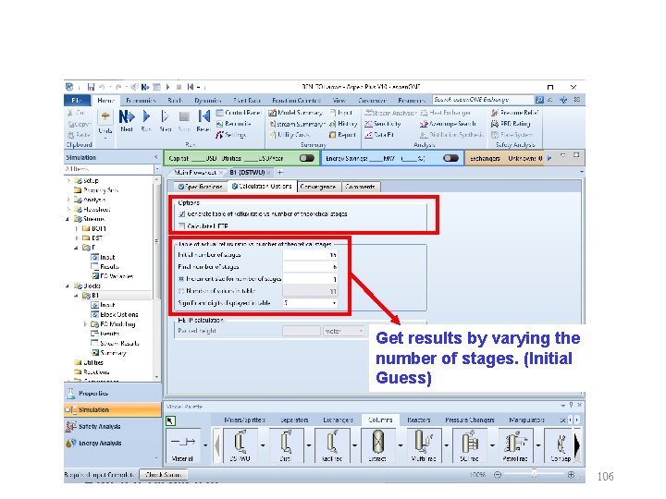Open Utility Costs in the ribbon
This screenshot has width=666, height=499.
tap(290, 135)
